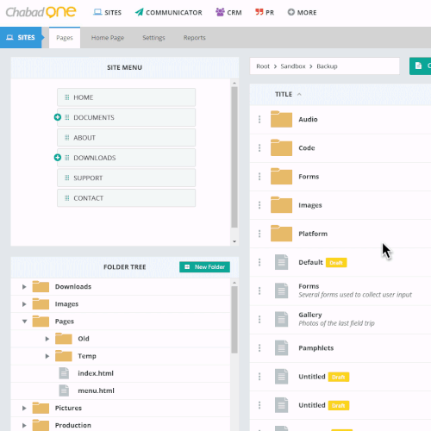This screenshot has width=431, height=431.
Task: Open the SITES top navigation menu
Action: (x=107, y=12)
